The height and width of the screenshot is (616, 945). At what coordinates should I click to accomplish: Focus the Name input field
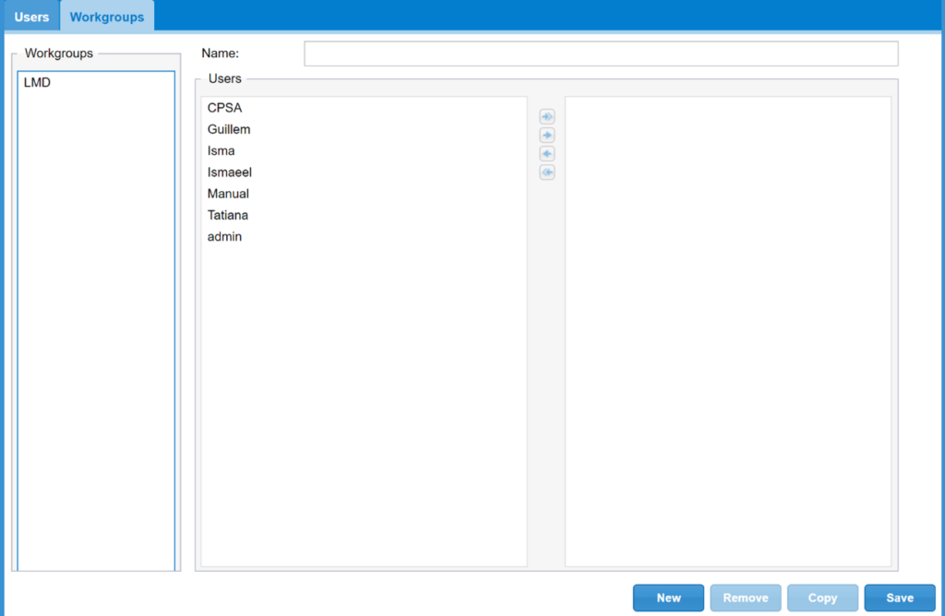(601, 53)
